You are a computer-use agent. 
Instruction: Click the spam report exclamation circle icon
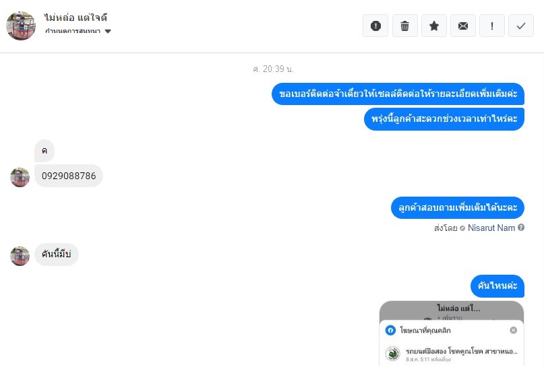(x=375, y=26)
